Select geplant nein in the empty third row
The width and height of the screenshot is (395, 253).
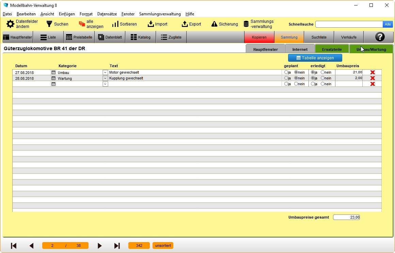coord(296,84)
